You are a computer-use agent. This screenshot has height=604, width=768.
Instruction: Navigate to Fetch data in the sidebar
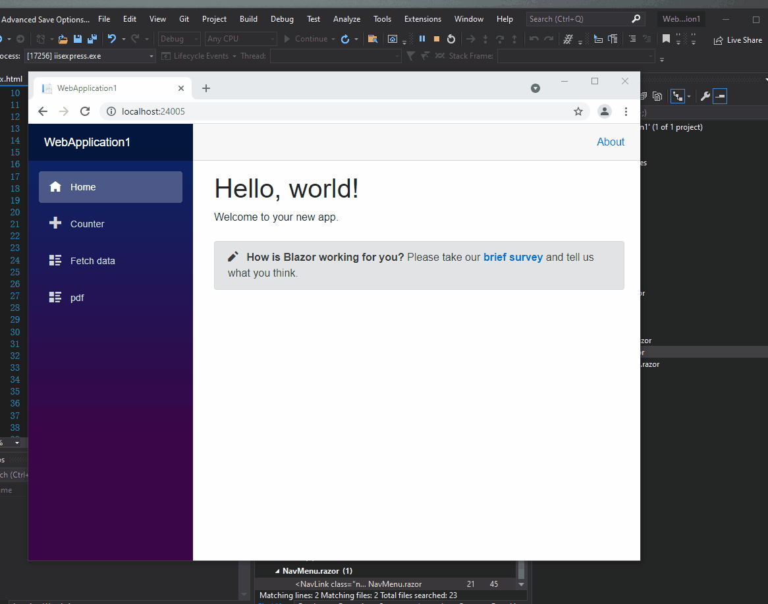point(111,261)
